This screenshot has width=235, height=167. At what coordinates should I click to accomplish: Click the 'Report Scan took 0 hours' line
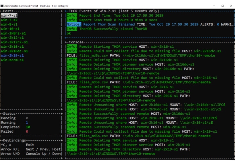pyautogui.click(x=112, y=20)
